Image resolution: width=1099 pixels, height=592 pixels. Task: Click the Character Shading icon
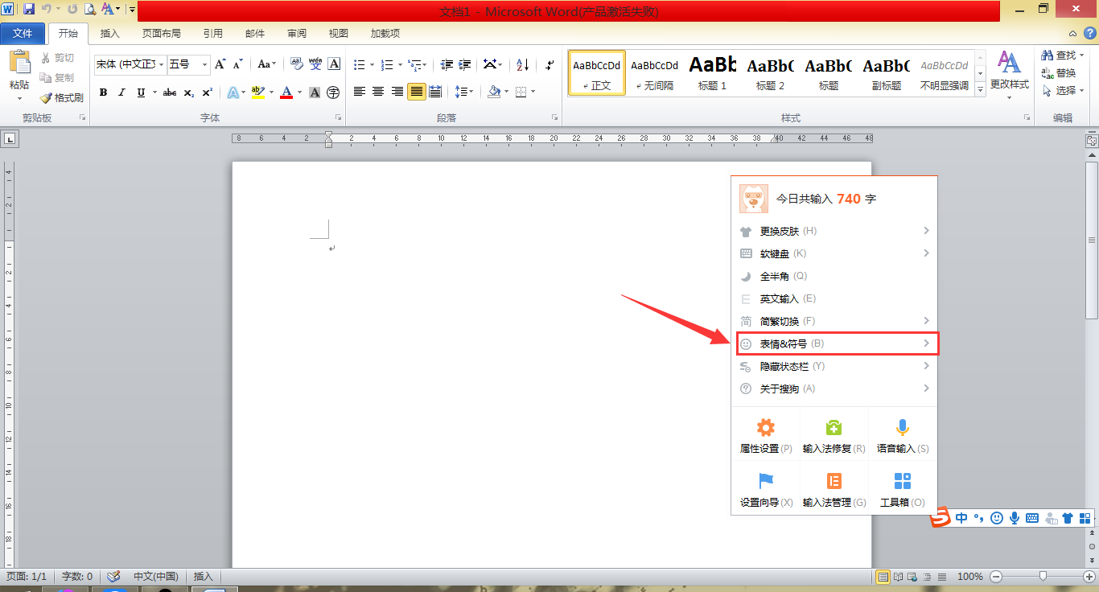tap(315, 92)
